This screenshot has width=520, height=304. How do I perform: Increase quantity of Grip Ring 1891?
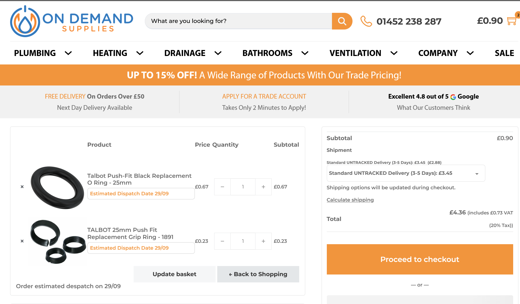coord(263,241)
